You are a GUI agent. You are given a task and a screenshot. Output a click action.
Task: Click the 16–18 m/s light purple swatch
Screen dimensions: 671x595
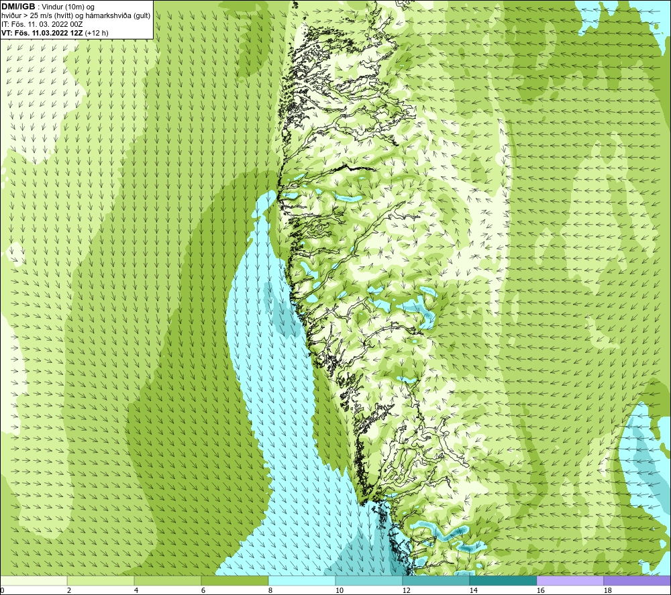pos(570,581)
